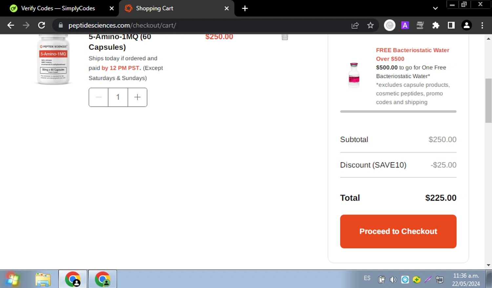Click the site lock icon in address bar
Screen dimensions: 492x288
pyautogui.click(x=61, y=25)
